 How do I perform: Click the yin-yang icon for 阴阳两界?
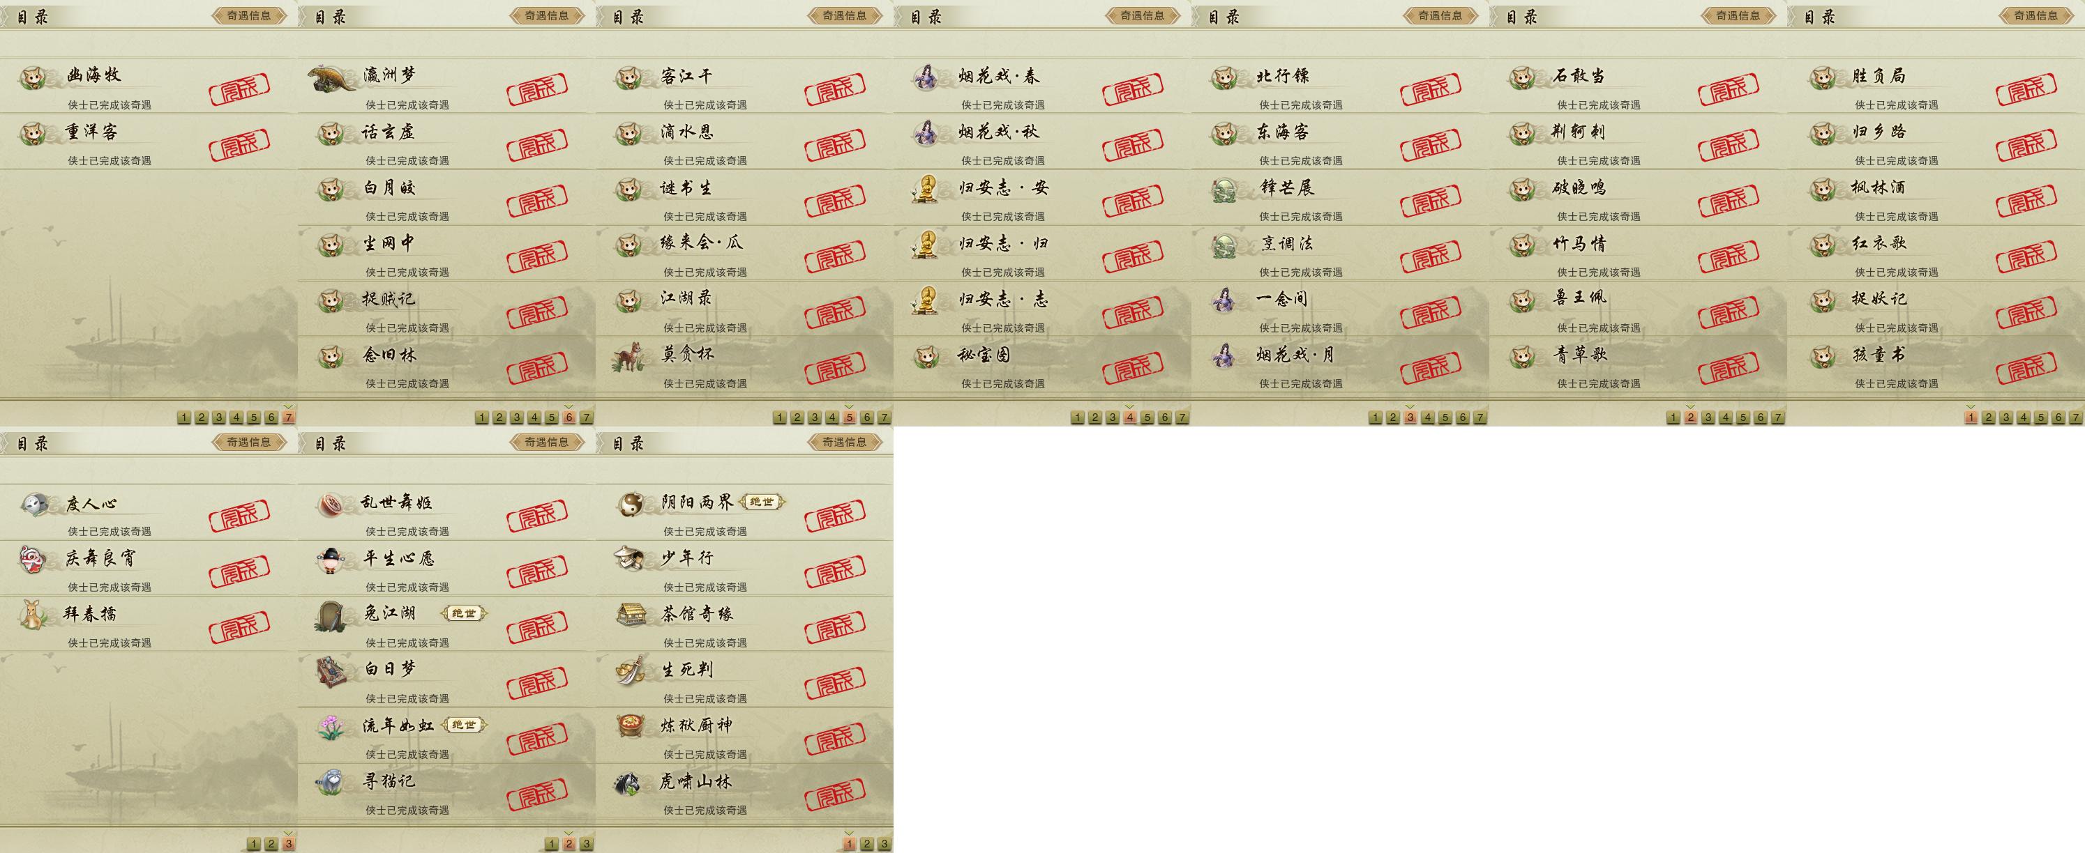click(x=629, y=505)
